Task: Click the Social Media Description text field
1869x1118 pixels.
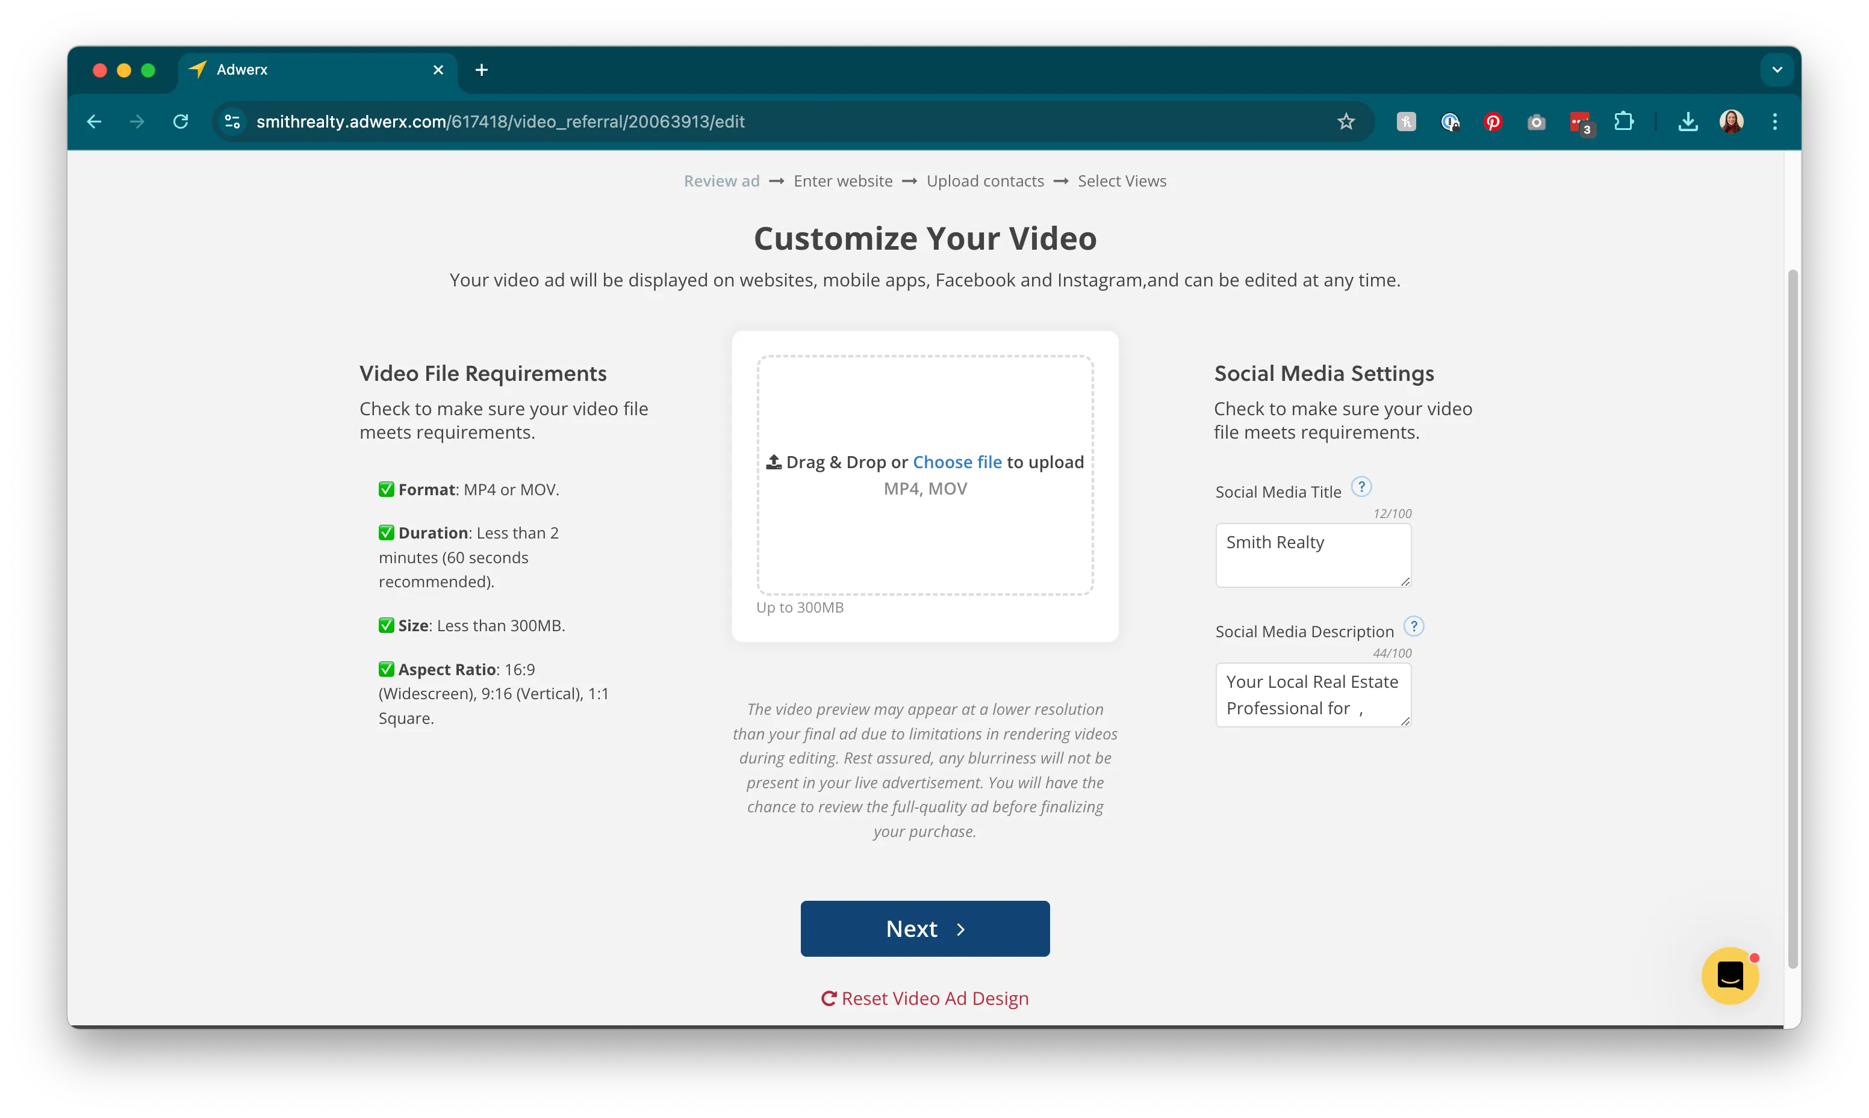Action: click(1313, 694)
